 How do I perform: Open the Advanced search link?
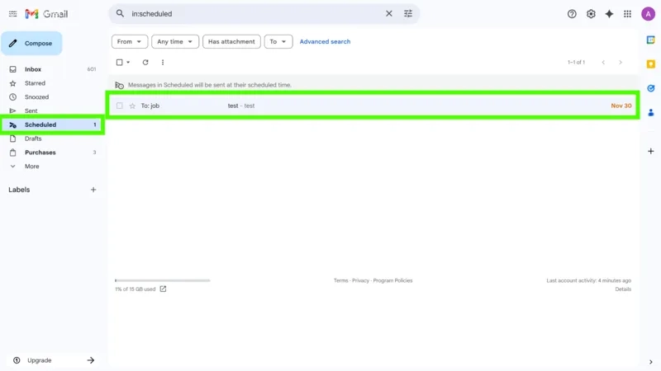tap(325, 41)
